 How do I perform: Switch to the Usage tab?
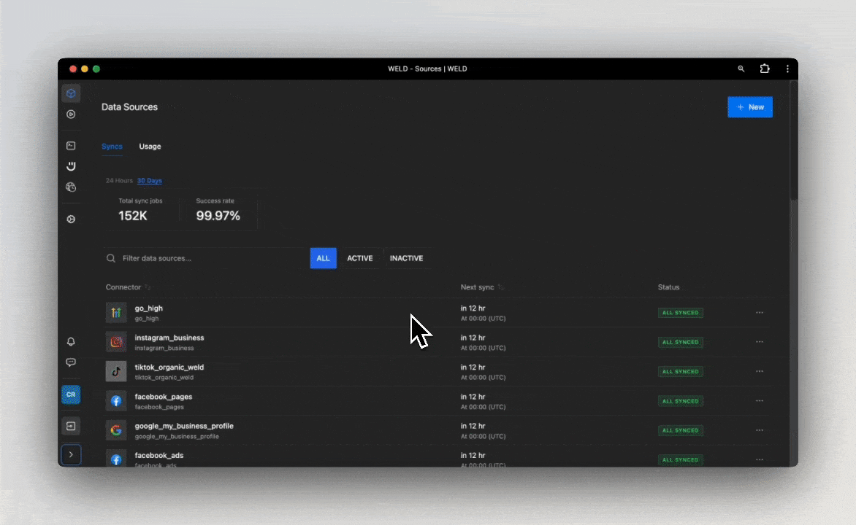tap(150, 147)
